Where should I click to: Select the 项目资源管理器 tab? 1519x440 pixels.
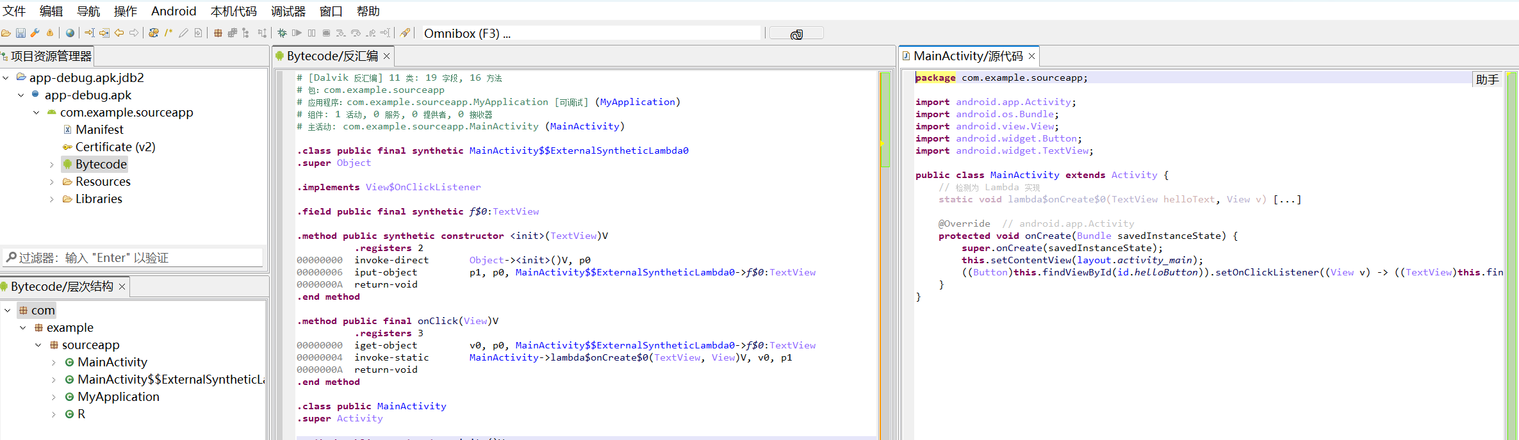coord(47,56)
